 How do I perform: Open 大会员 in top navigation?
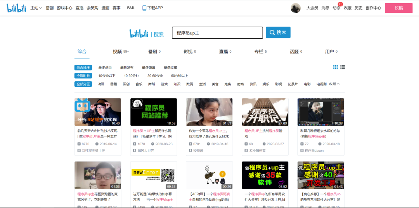(x=312, y=8)
